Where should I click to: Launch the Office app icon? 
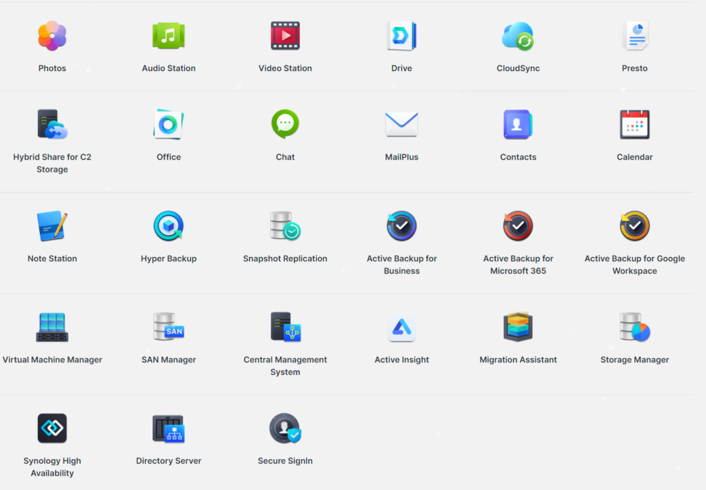(169, 124)
